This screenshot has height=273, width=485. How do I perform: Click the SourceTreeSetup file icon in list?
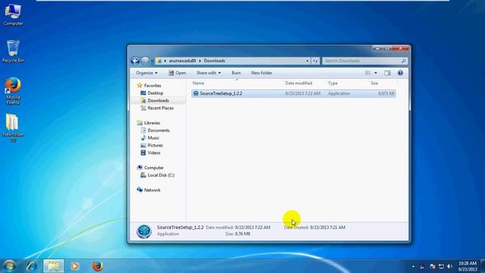click(x=196, y=93)
